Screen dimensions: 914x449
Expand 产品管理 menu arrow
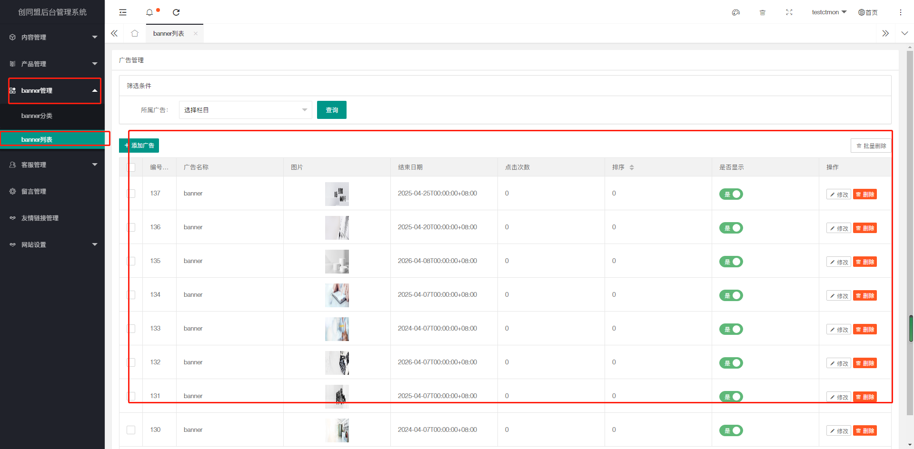point(95,64)
